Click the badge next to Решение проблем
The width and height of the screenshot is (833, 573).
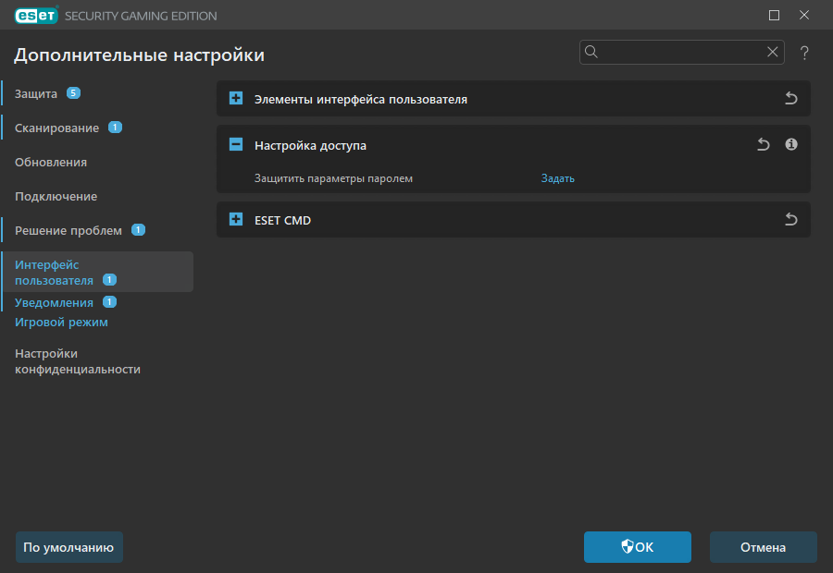click(138, 230)
